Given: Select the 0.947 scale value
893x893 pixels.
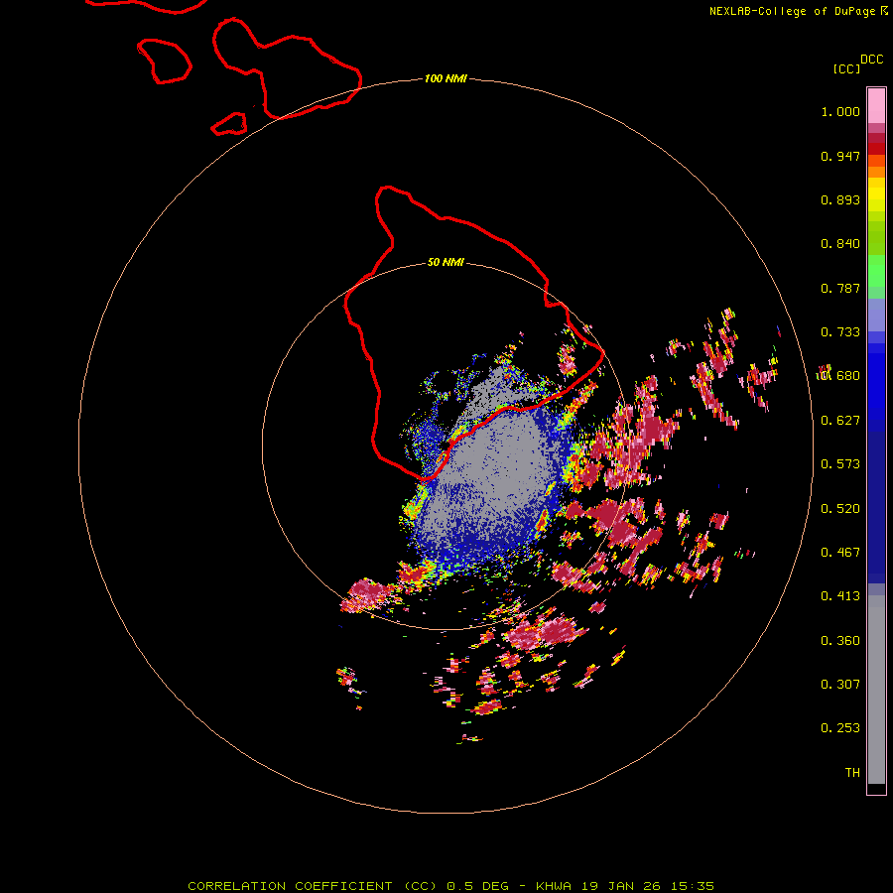Looking at the screenshot, I should click(x=840, y=156).
